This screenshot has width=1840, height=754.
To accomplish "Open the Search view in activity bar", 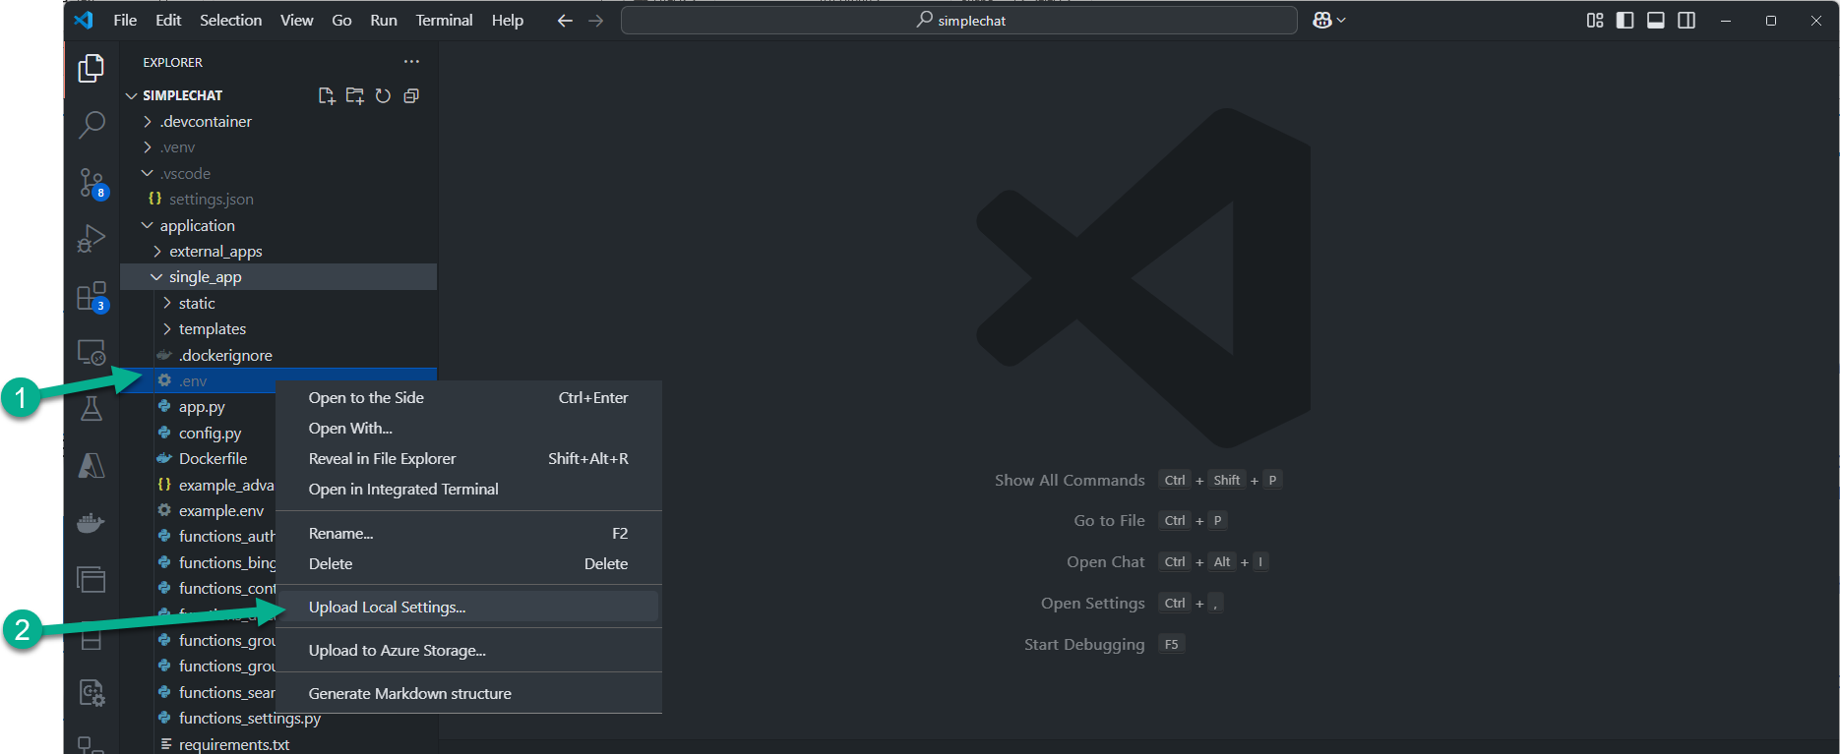I will click(92, 125).
